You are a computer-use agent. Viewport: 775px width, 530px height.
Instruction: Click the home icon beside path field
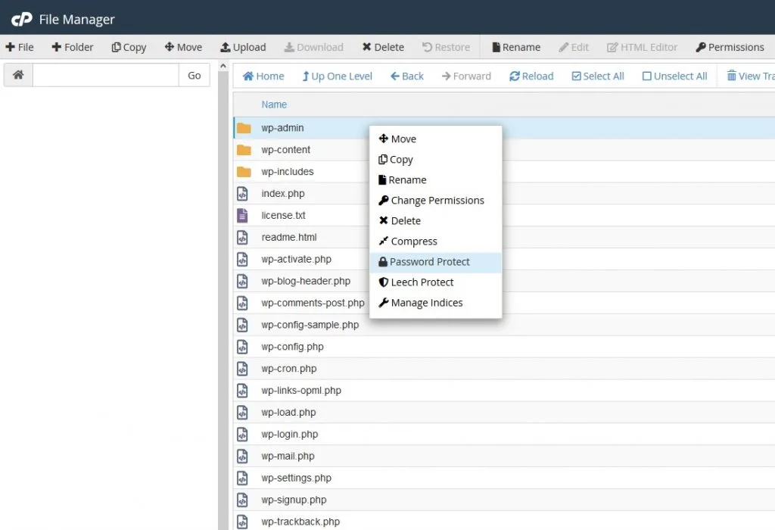click(x=18, y=75)
